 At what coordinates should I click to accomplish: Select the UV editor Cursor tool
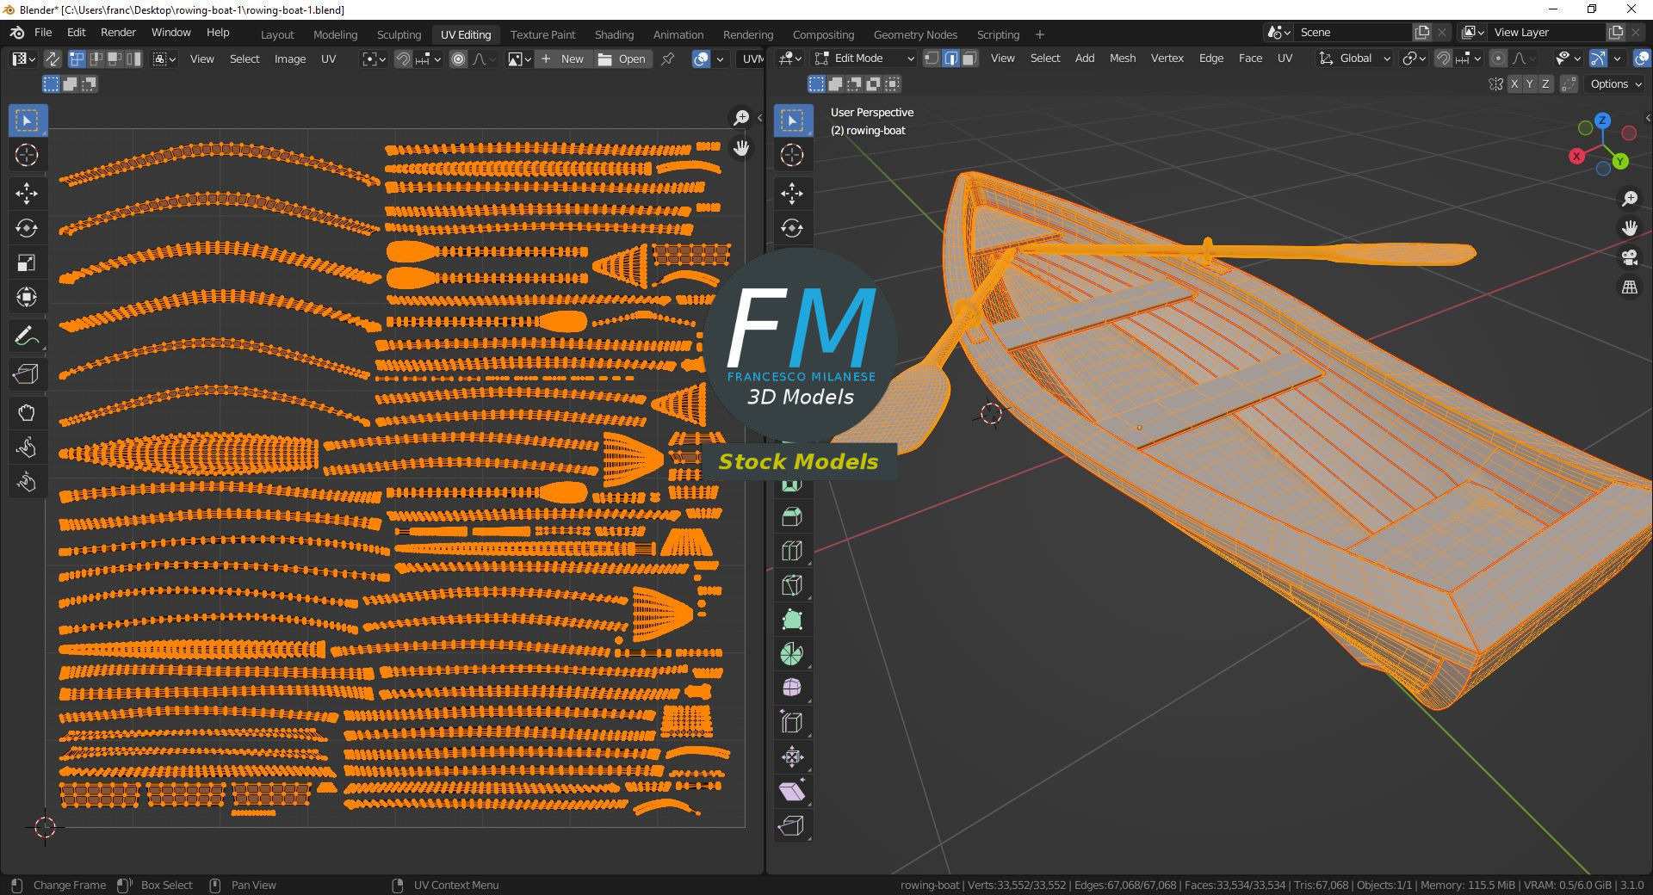[28, 155]
